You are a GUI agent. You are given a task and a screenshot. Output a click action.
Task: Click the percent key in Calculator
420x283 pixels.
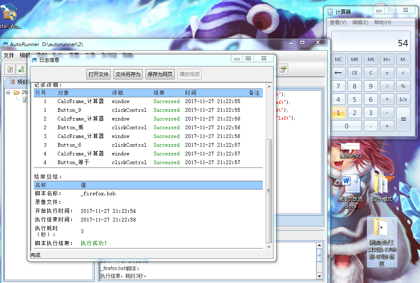click(403, 86)
